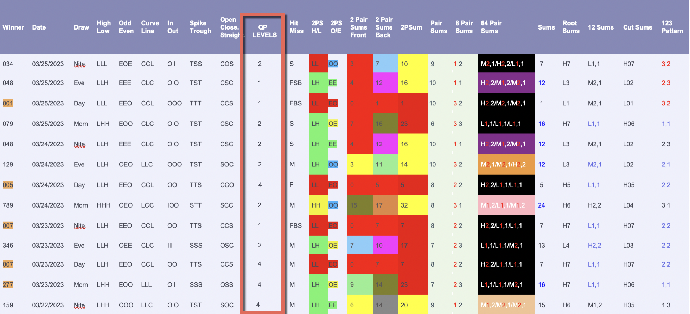Click the QP Levels cell in the 03/22/2023 row
Image resolution: width=690 pixels, height=314 pixels.
[259, 305]
